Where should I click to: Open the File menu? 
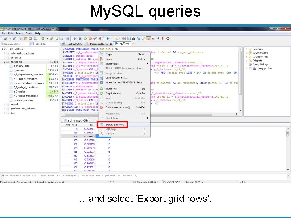click(3, 34)
